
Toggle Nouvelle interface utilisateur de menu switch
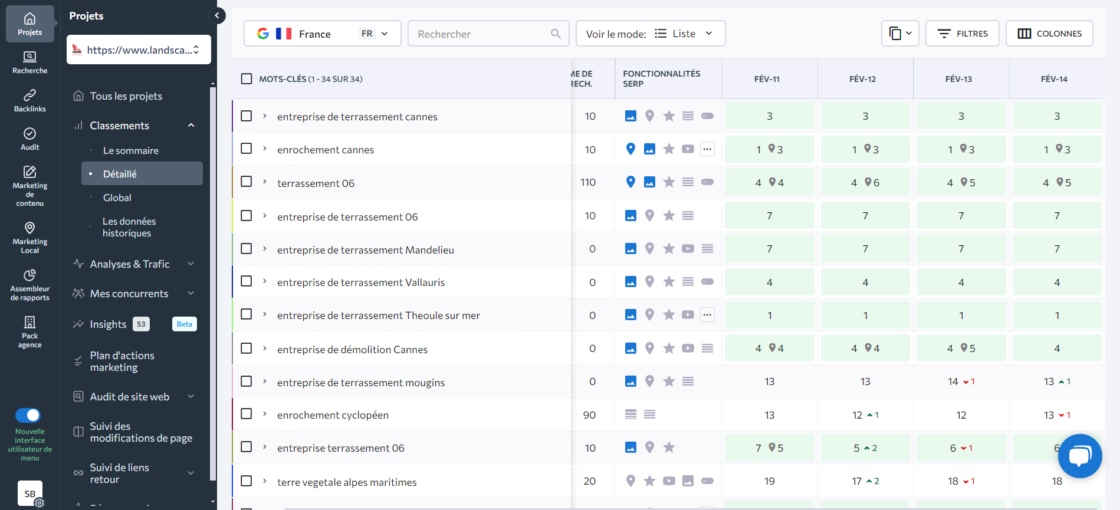point(28,415)
